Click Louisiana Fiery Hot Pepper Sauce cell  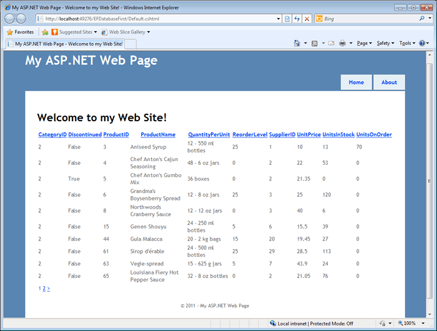[154, 276]
